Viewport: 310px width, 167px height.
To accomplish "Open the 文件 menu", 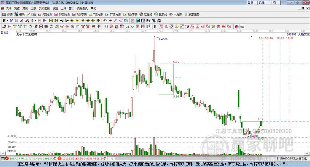I will [x=8, y=8].
